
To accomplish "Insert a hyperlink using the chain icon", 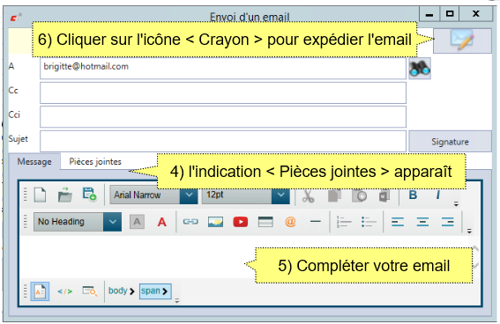I will coord(190,222).
